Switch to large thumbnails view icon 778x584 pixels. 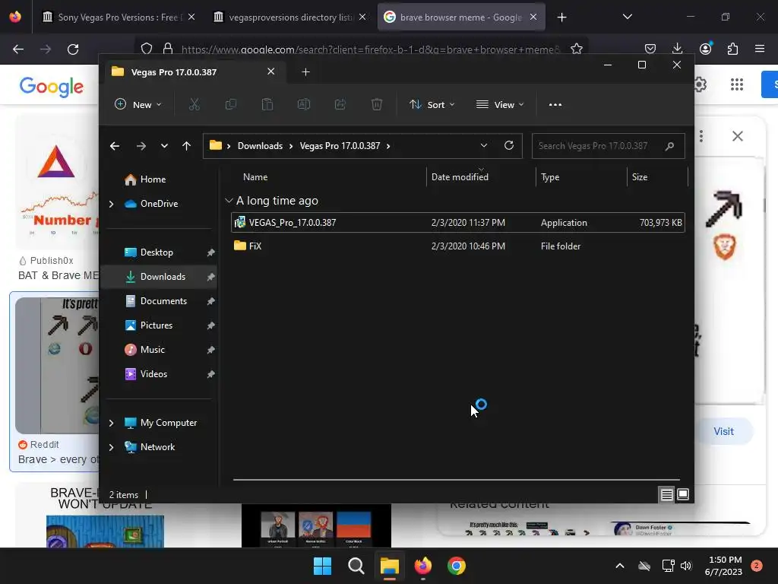[683, 494]
